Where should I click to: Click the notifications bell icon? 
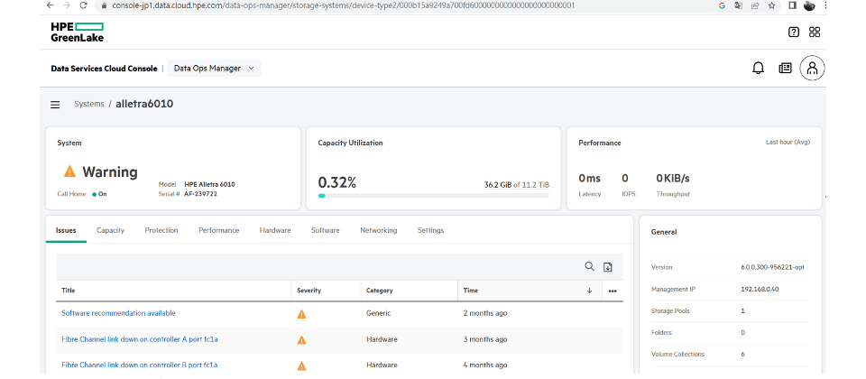click(758, 68)
